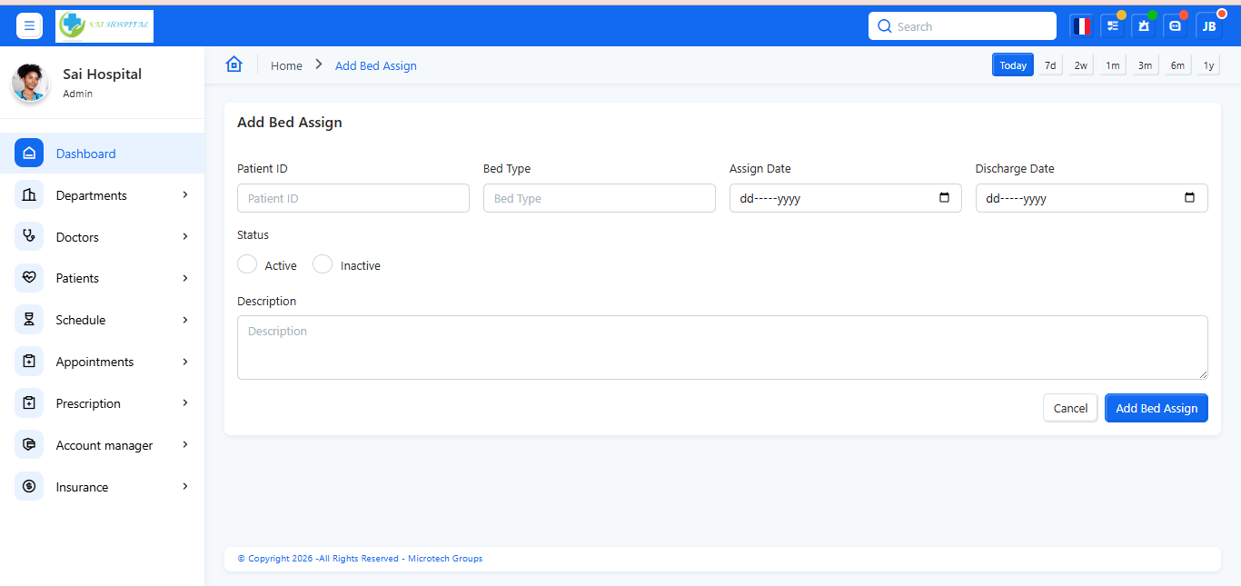Open calendar picker for Discharge Date
The height and width of the screenshot is (586, 1241).
[x=1190, y=198]
